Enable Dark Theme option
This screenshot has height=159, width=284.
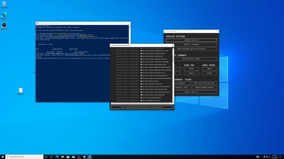point(209,69)
